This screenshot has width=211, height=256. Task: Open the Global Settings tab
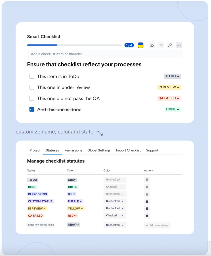[x=99, y=150]
